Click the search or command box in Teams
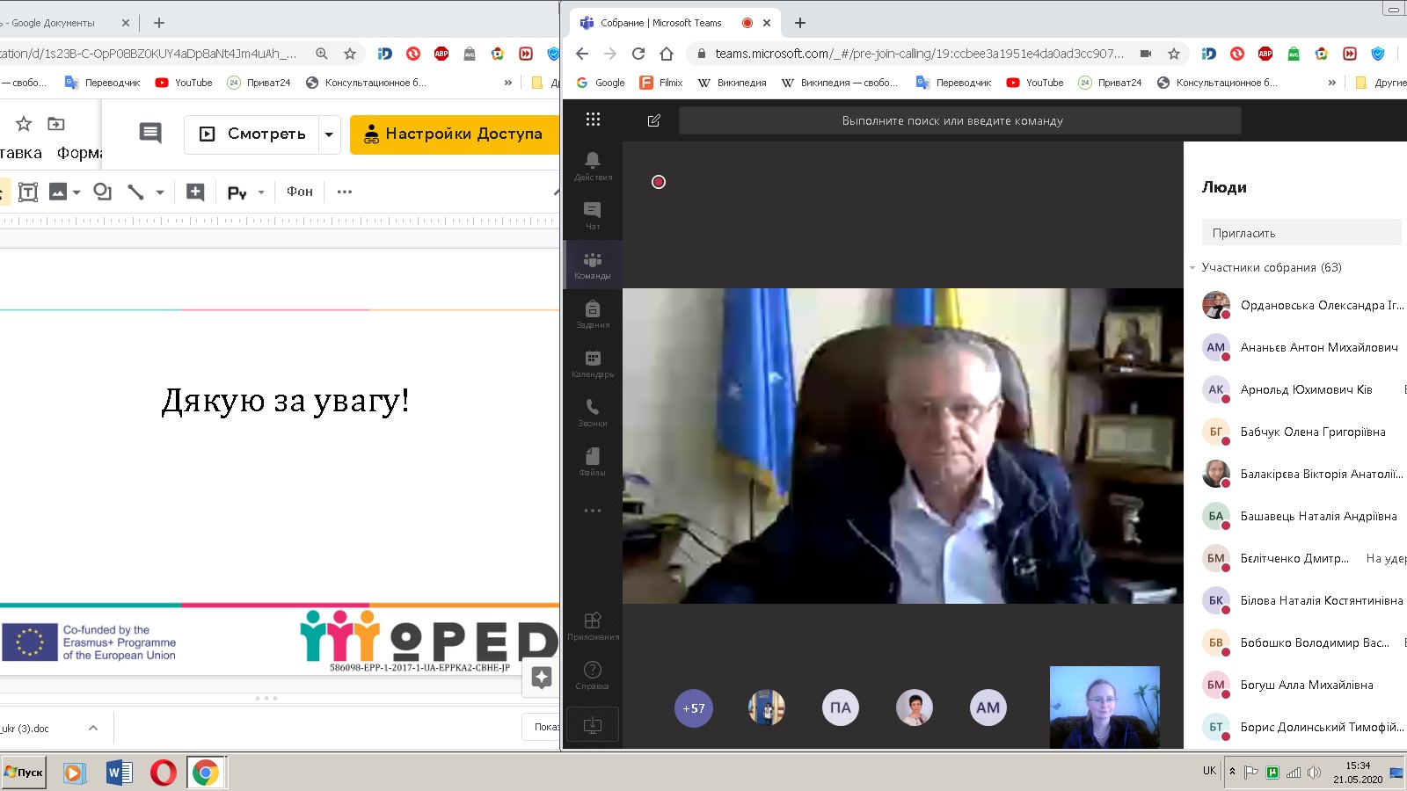Screen dimensions: 1407x791 [x=959, y=120]
